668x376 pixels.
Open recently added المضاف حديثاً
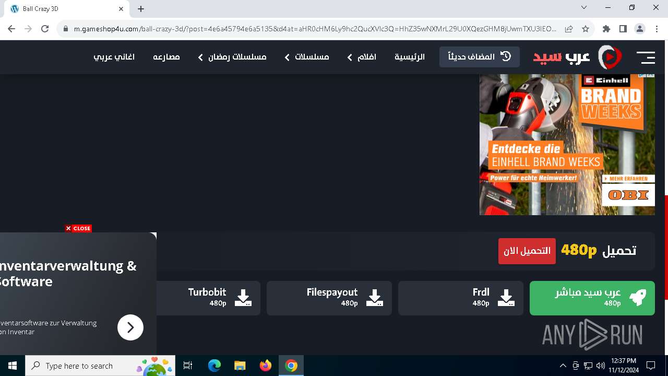480,57
